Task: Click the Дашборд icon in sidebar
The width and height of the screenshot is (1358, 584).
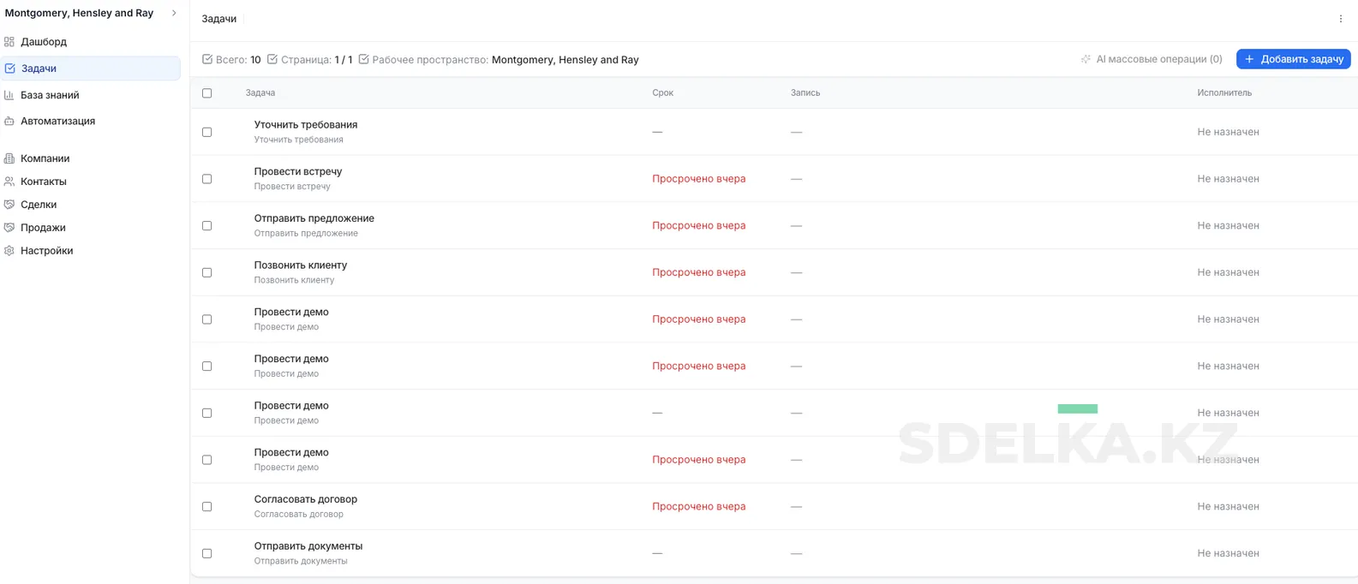Action: click(9, 41)
